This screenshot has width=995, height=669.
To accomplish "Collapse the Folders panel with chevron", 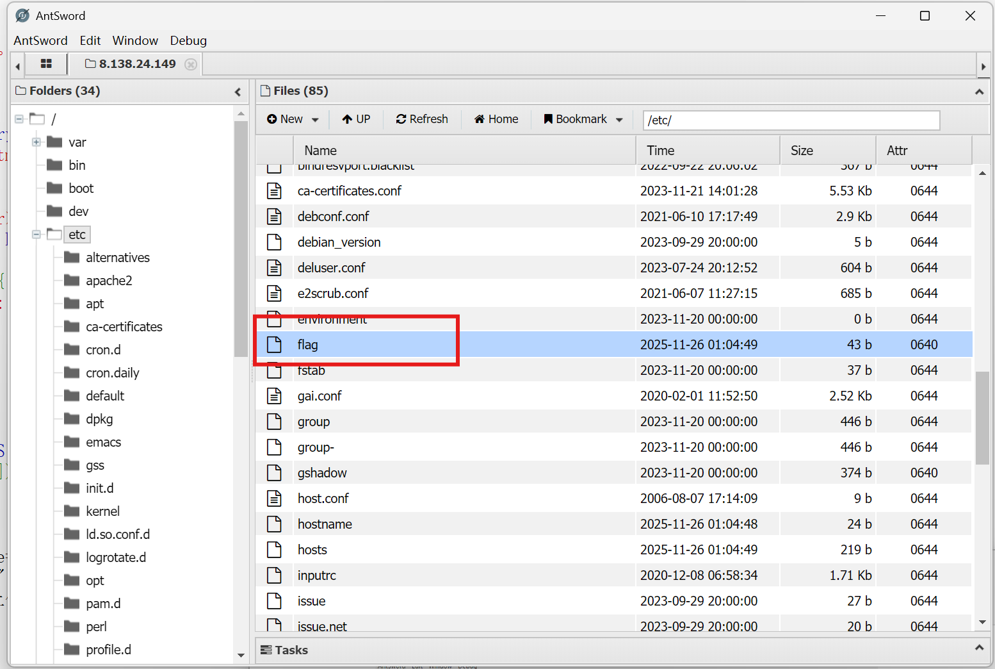I will pyautogui.click(x=238, y=92).
